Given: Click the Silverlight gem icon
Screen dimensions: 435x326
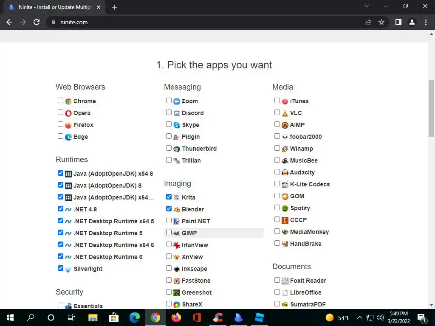Looking at the screenshot, I should click(68, 269).
